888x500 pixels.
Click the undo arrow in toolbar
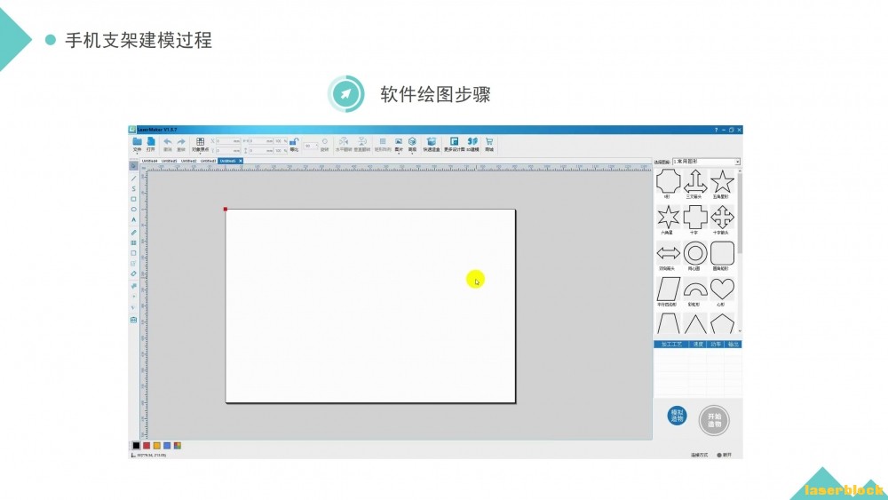[168, 142]
